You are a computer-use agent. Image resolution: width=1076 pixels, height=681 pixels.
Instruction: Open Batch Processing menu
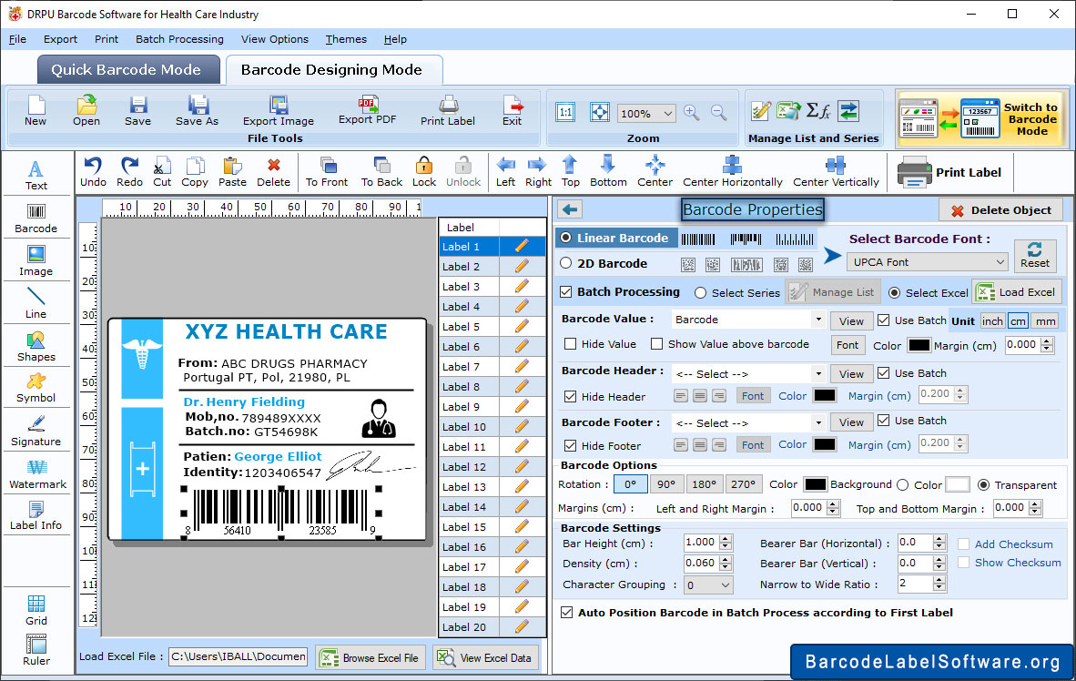pyautogui.click(x=179, y=39)
